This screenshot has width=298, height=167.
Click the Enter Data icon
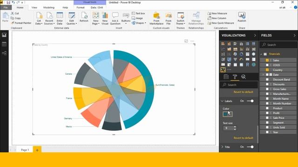tap(60, 19)
